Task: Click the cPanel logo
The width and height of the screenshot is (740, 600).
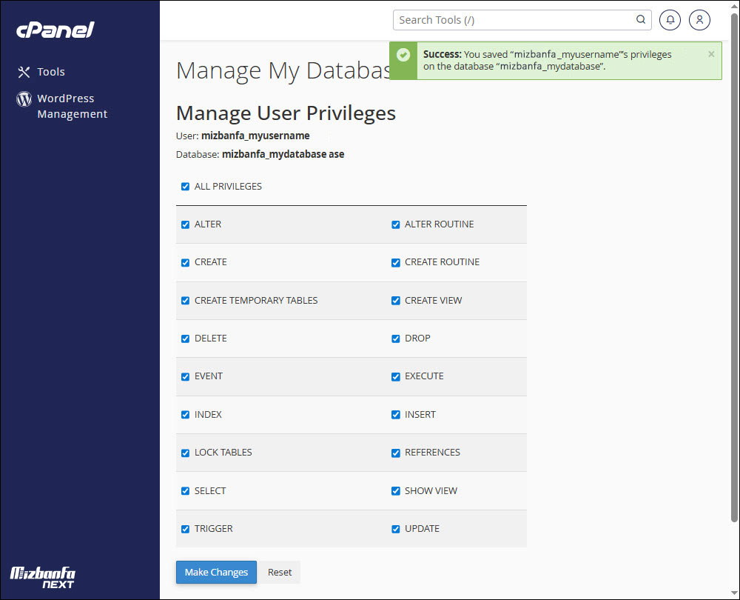Action: [x=55, y=30]
